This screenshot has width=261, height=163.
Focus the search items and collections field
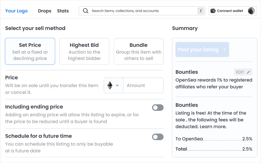pyautogui.click(x=142, y=11)
